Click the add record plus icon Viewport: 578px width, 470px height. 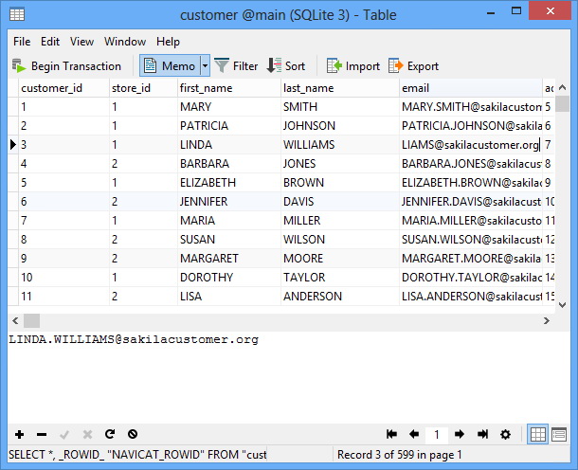19,434
